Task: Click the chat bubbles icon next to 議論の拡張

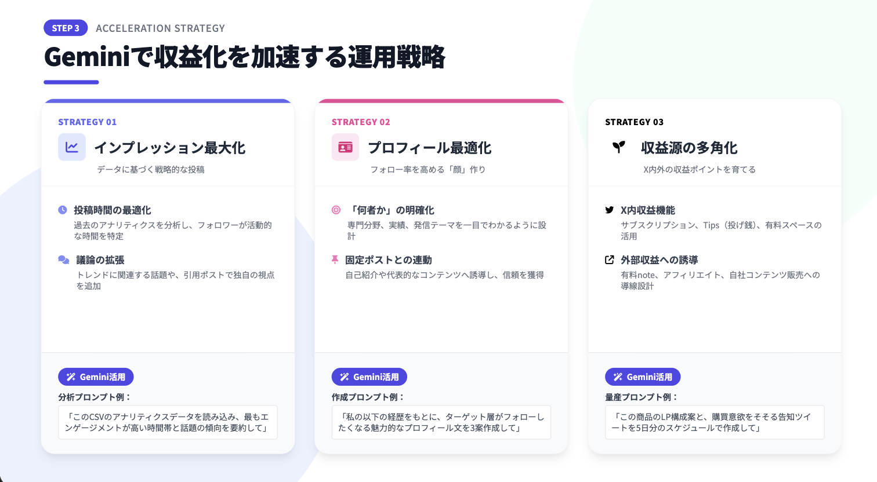Action: pyautogui.click(x=64, y=260)
